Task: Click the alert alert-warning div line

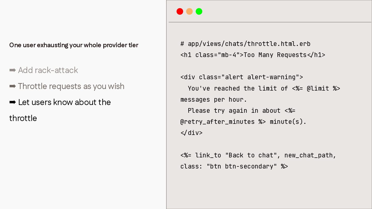Action: point(242,77)
